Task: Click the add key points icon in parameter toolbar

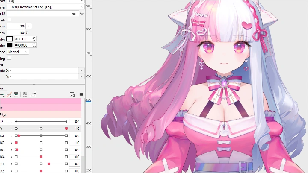Action: pyautogui.click(x=3, y=95)
